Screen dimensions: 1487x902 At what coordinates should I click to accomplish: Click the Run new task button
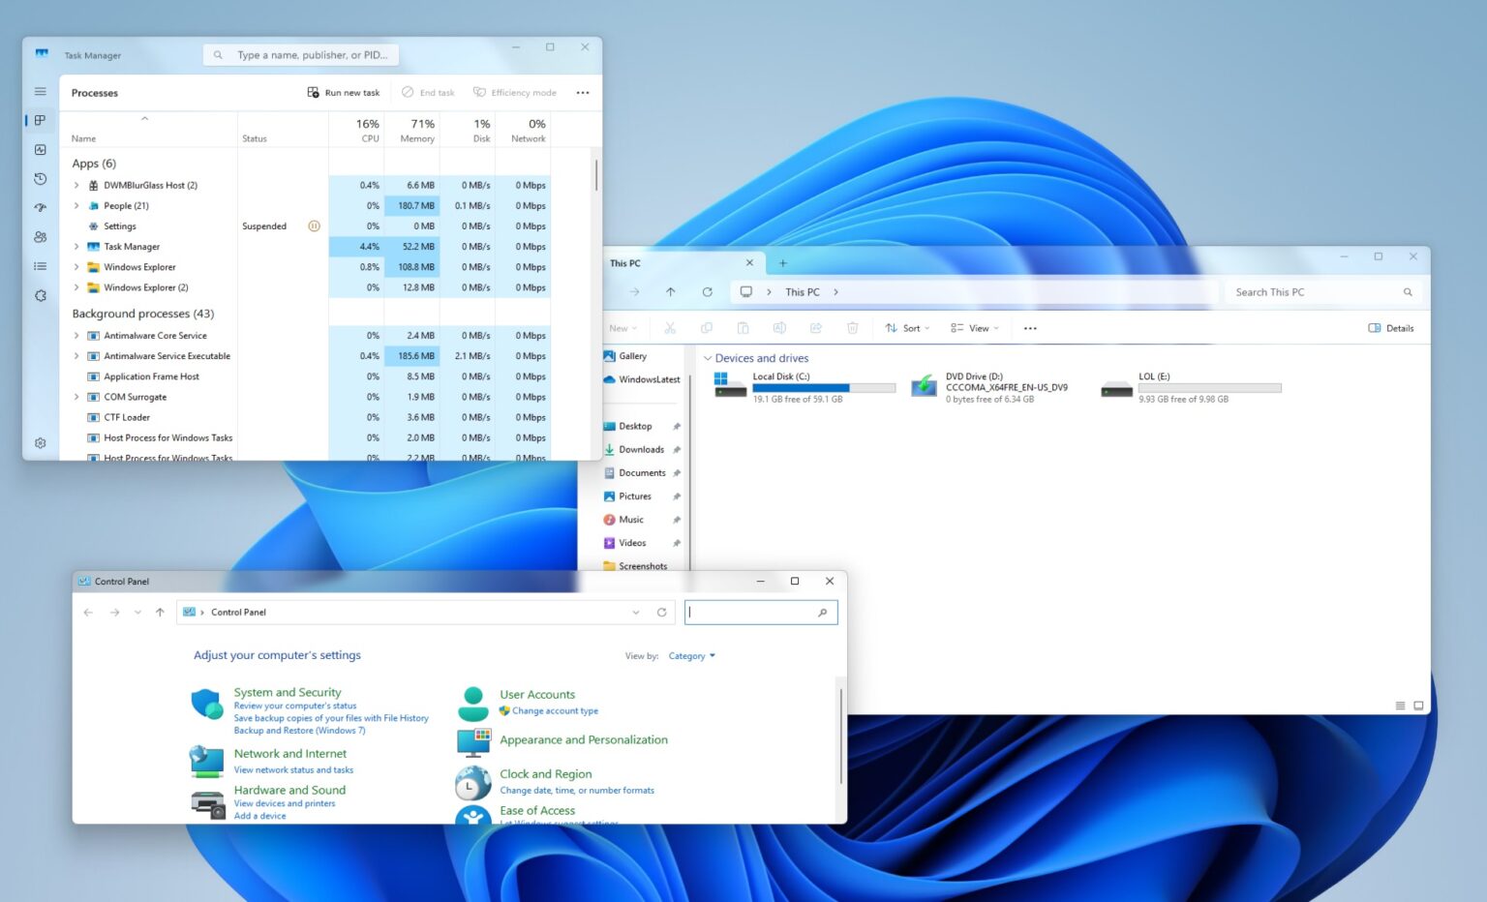[x=344, y=92]
